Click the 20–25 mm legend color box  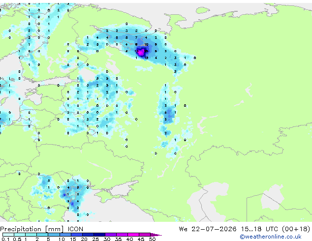point(88,235)
